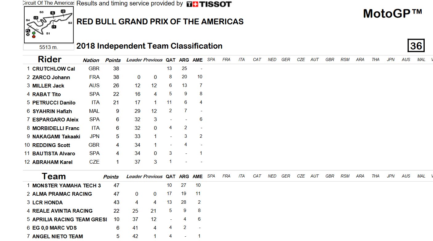Click the MotoGP™ logo text
Screen dimensions: 433x241
click(x=392, y=14)
